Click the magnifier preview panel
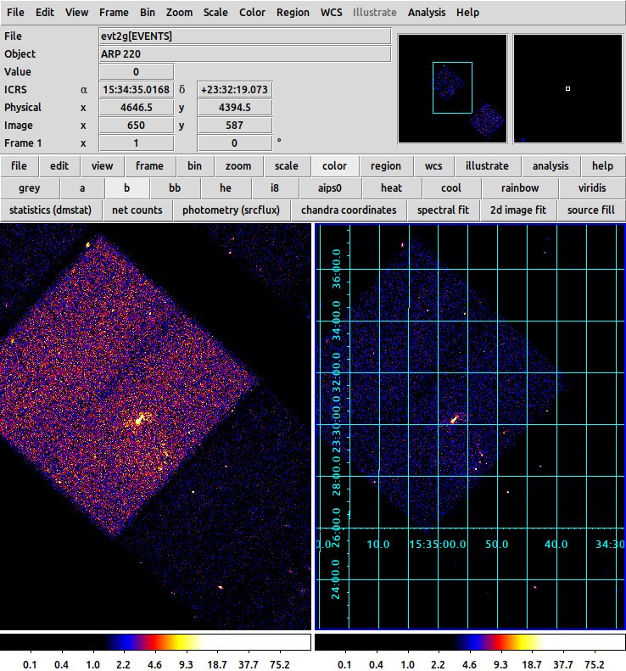Viewport: 626px width, 671px height. coord(567,88)
